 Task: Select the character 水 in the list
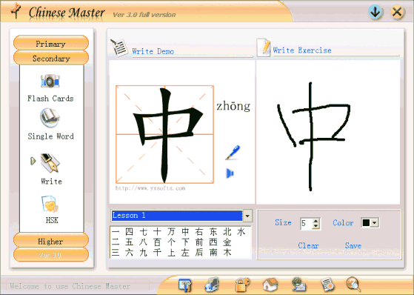[x=241, y=232]
